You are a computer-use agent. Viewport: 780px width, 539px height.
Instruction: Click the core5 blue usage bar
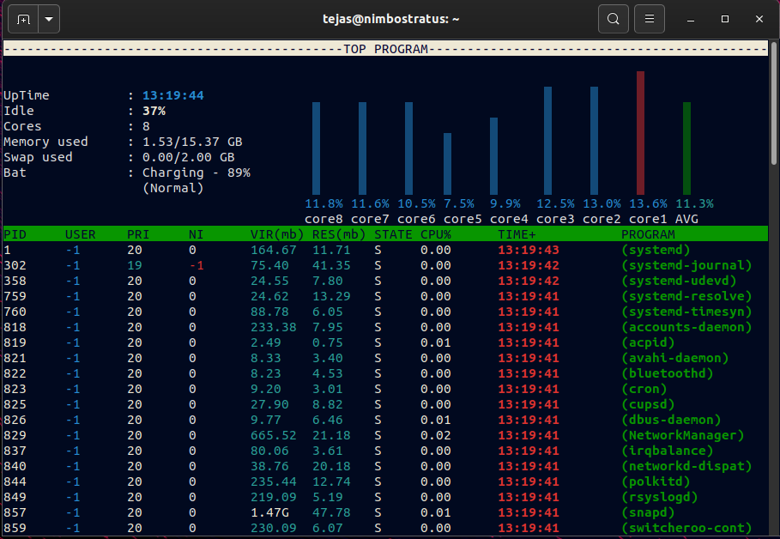[x=447, y=164]
